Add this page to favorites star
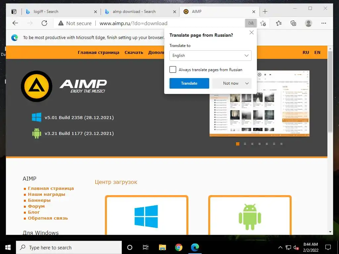This screenshot has width=339, height=254. 263,23
